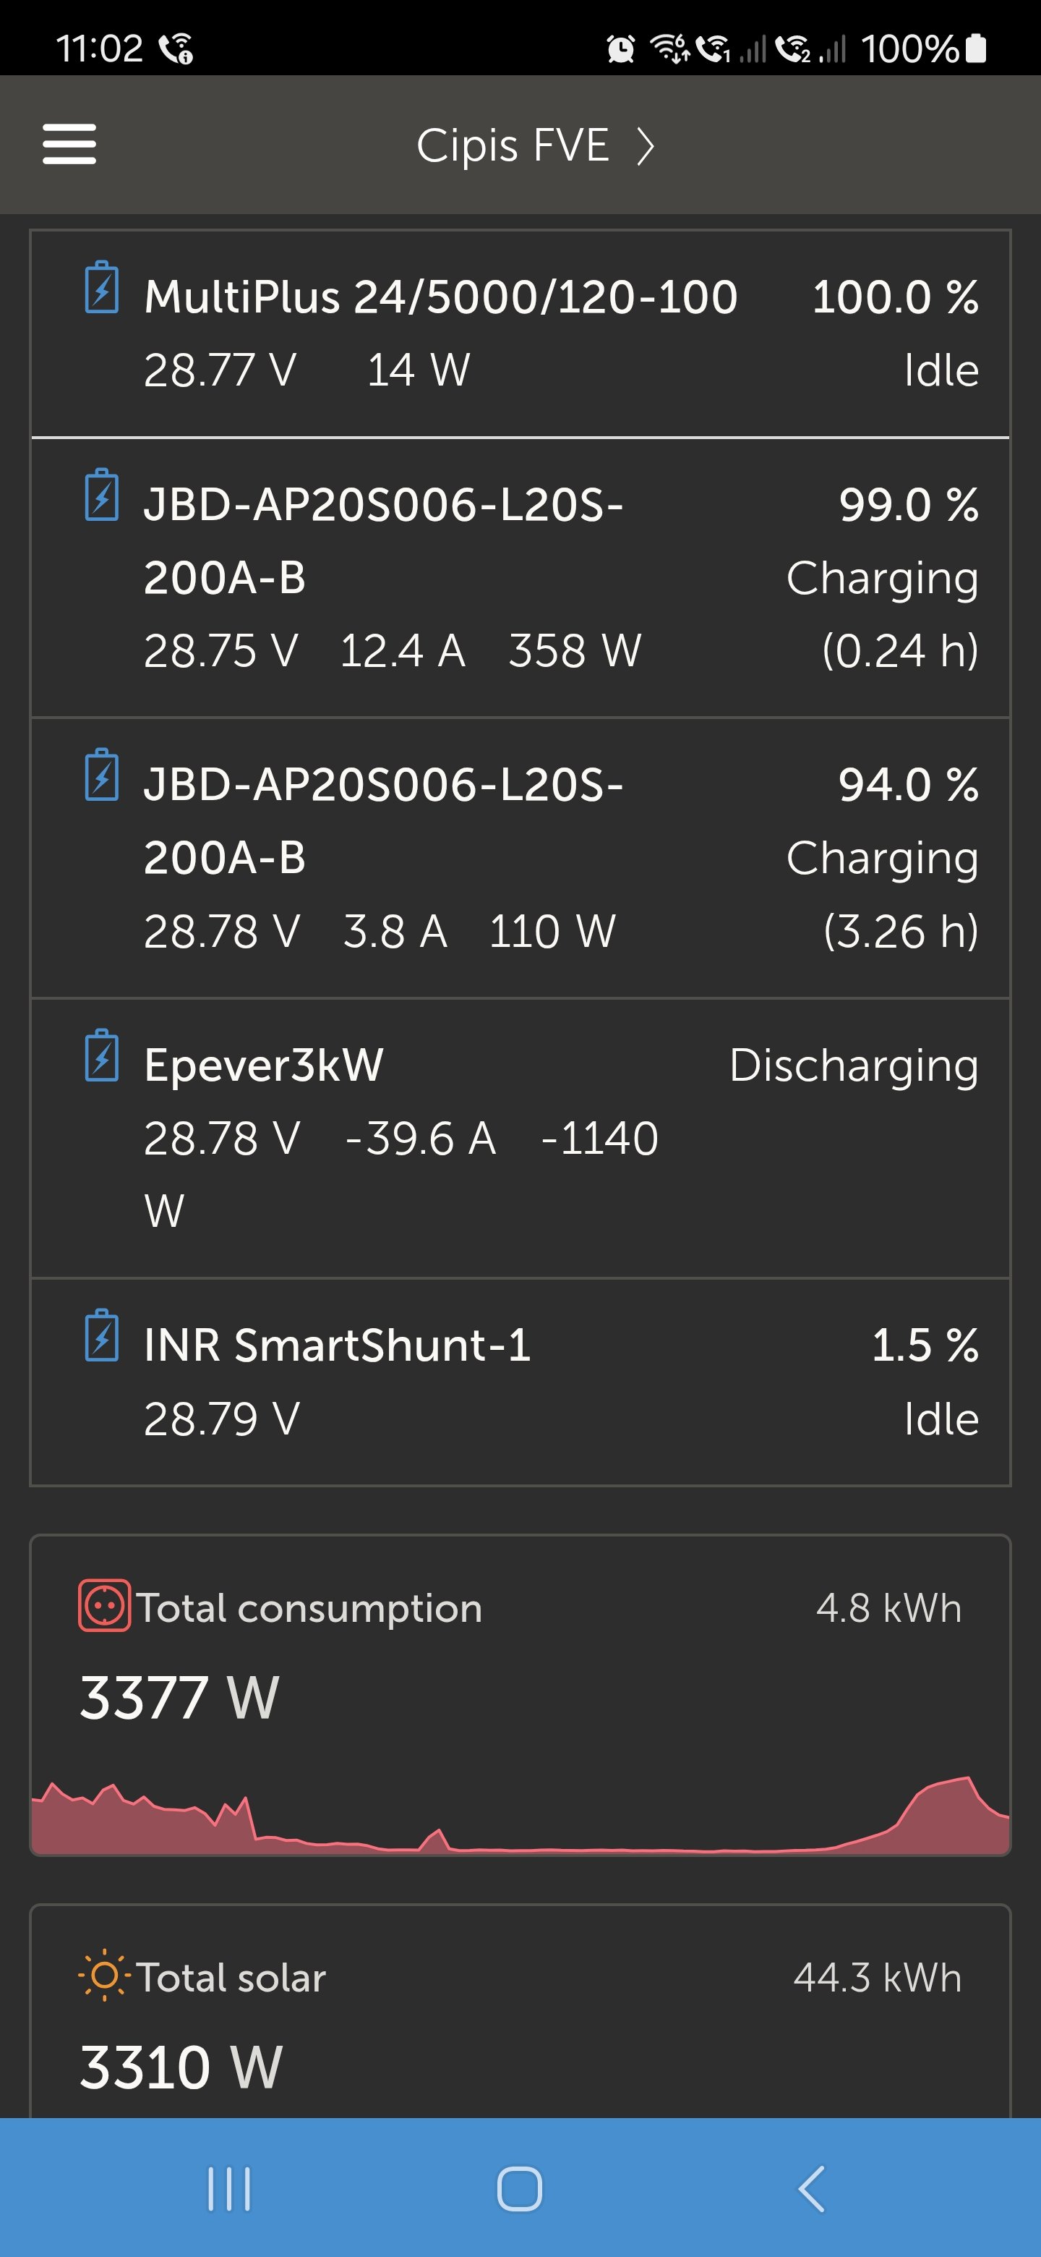The height and width of the screenshot is (2257, 1041).
Task: Open the Cipis FVE installation title
Action: (x=512, y=145)
